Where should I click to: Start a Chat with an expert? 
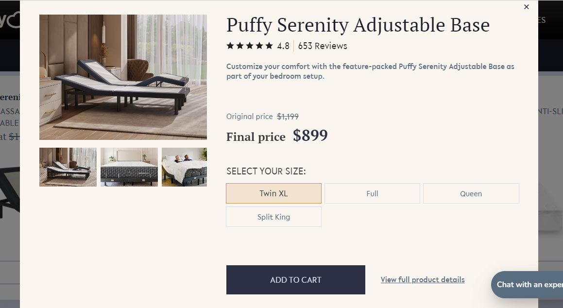pos(529,285)
